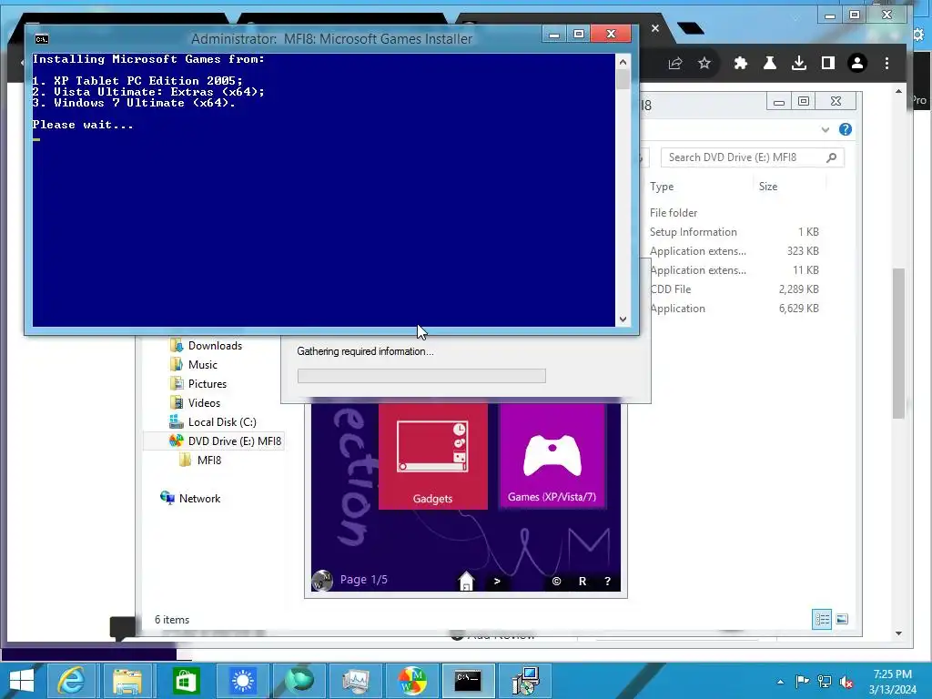Sort by the Type column header
The height and width of the screenshot is (699, 932).
pyautogui.click(x=662, y=187)
